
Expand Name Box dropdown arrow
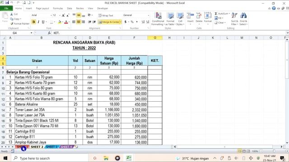point(31,33)
